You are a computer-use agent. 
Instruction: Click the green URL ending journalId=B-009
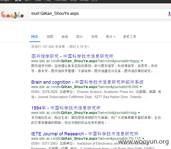click(x=85, y=87)
